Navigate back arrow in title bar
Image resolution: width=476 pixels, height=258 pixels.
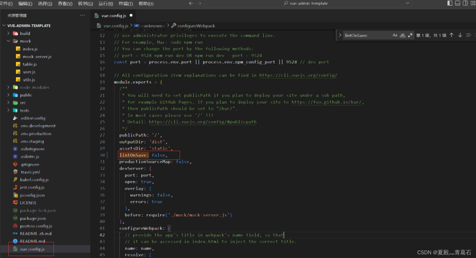tap(191, 3)
